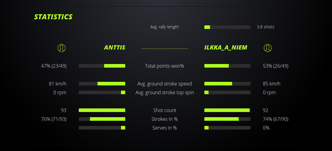
Task: Click the ILKKA_A_NIEM ground stroke speed bar
Action: click(x=227, y=84)
